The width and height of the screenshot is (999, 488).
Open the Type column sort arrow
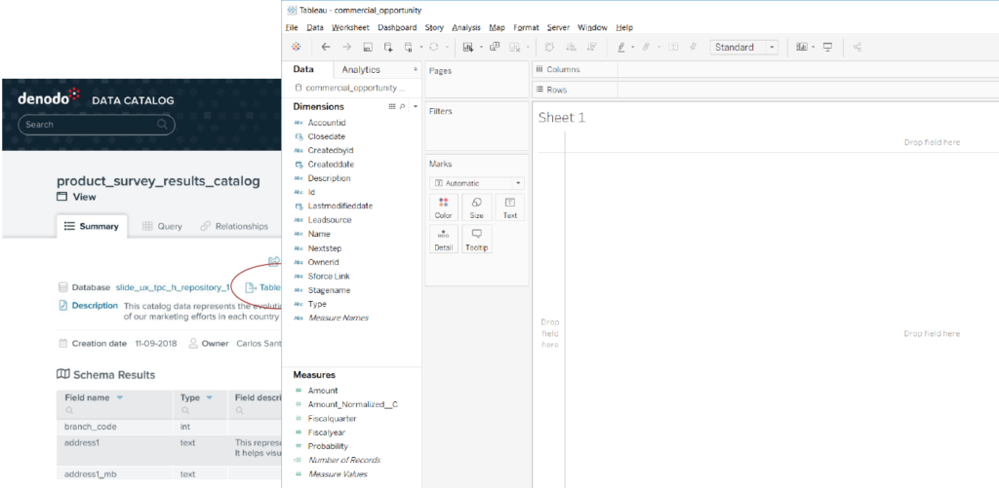point(209,397)
